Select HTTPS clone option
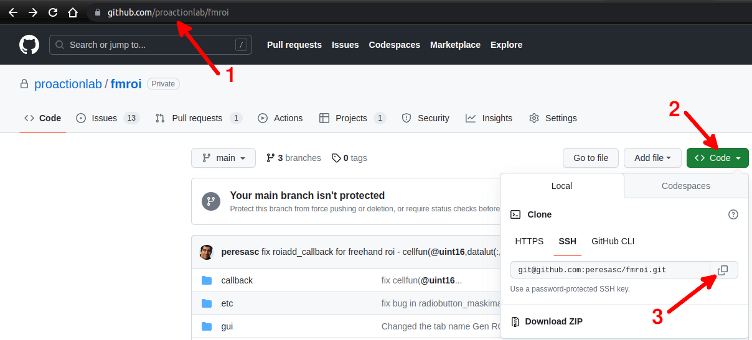Viewport: 752px width, 340px height. (529, 241)
